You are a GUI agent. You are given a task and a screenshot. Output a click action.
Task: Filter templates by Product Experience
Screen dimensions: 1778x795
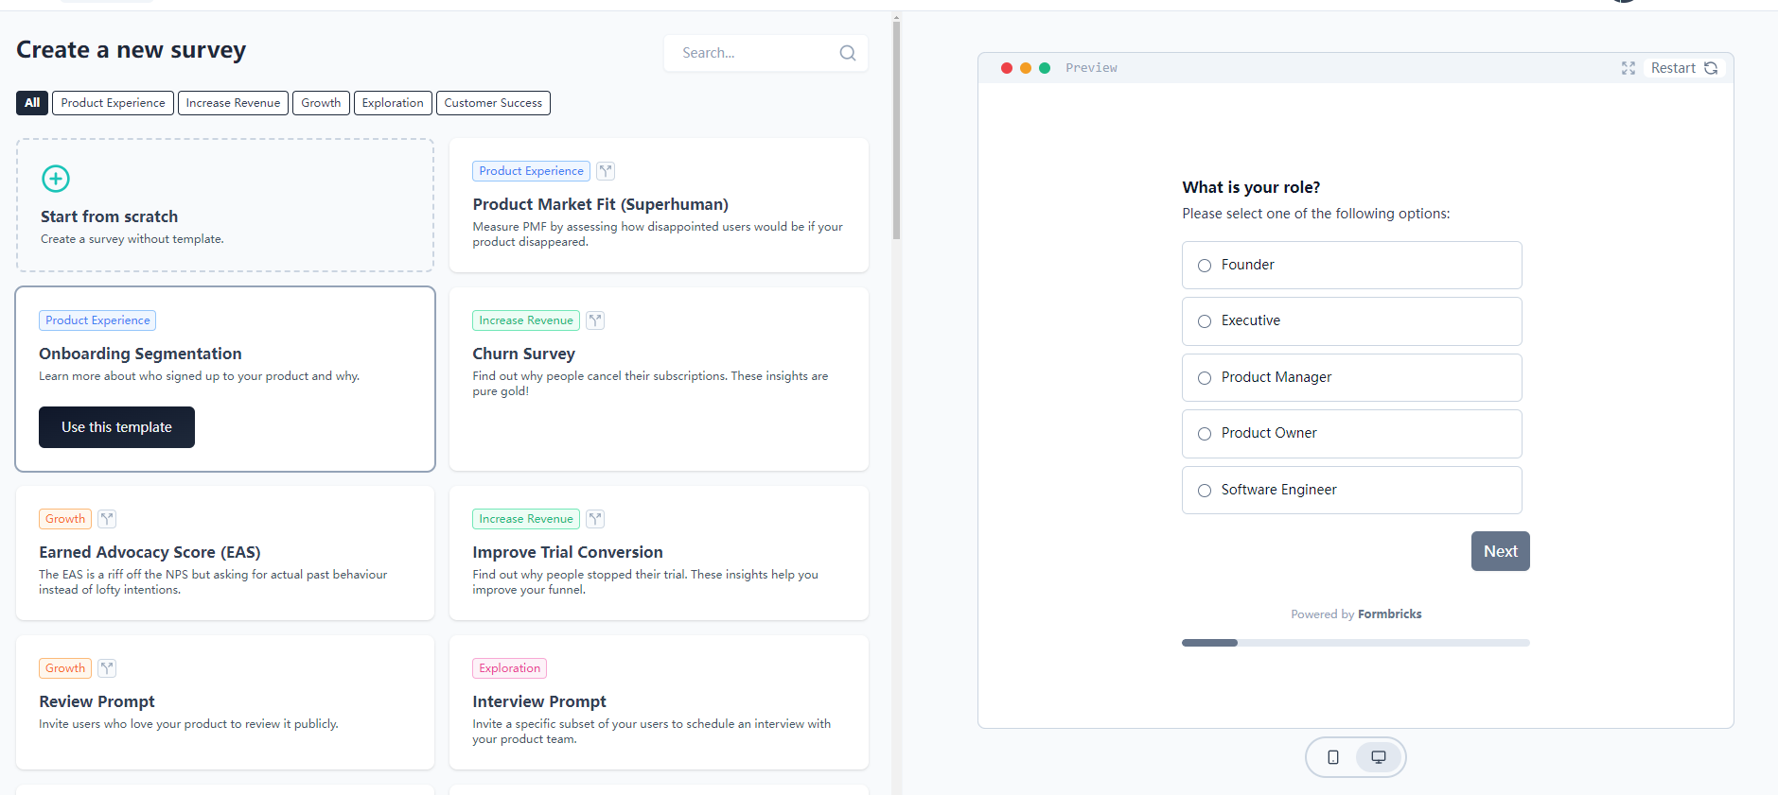tap(113, 103)
